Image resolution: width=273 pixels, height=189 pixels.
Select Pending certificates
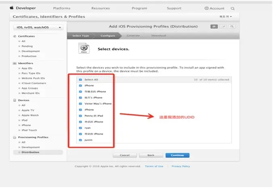click(x=27, y=46)
